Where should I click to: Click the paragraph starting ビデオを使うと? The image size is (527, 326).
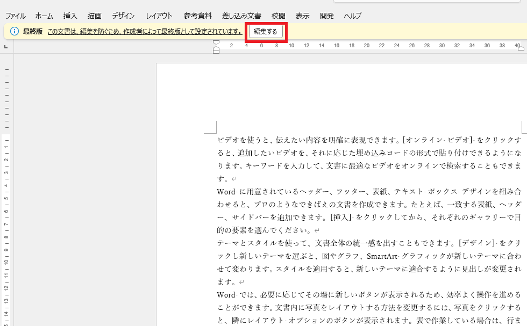[369, 159]
